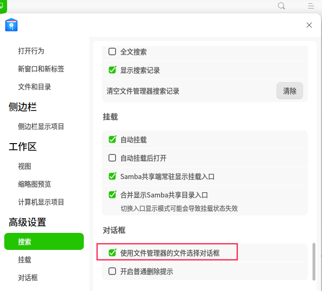The width and height of the screenshot is (322, 291).
Task: Click the 清除 button to clear search history
Action: coord(289,91)
